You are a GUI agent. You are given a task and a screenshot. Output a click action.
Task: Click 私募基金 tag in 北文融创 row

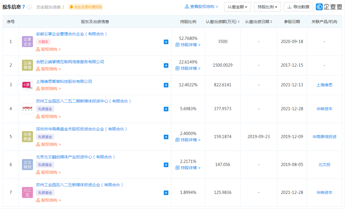pyautogui.click(x=45, y=165)
